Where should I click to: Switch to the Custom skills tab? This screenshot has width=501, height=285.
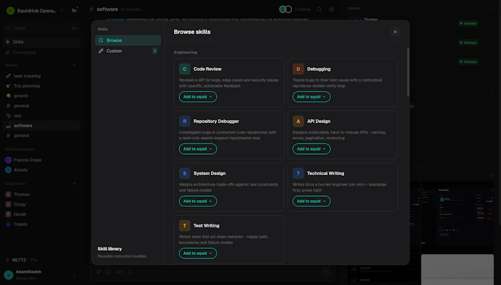[128, 51]
